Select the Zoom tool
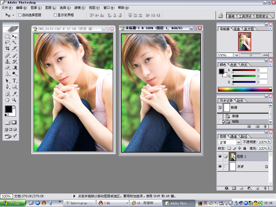The image size is (276, 207). pyautogui.click(x=14, y=100)
